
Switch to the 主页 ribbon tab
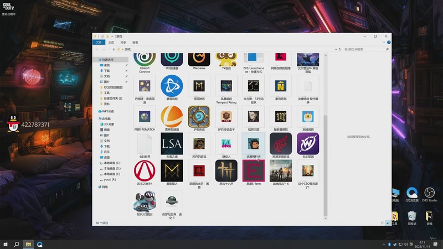(x=111, y=43)
